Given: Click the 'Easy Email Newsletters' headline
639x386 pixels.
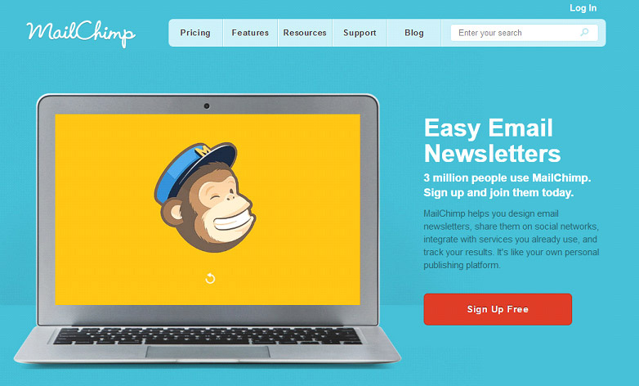Looking at the screenshot, I should pyautogui.click(x=492, y=141).
